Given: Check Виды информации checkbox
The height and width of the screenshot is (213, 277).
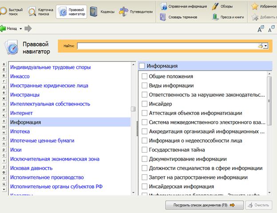Looking at the screenshot, I should point(144,86).
